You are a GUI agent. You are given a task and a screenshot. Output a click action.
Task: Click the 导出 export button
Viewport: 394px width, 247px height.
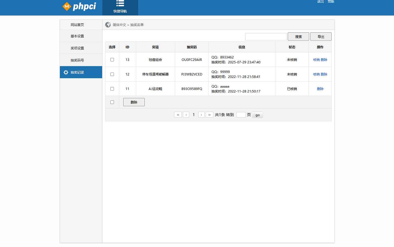click(321, 36)
